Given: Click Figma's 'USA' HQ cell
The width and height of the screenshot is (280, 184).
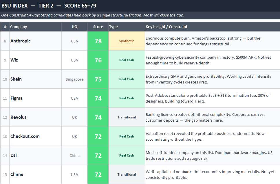Looking at the screenshot, I should coord(74,98).
